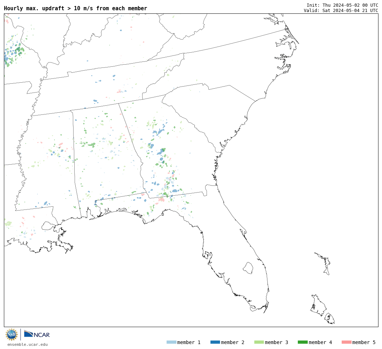The image size is (382, 349).
Task: Click the member 5 pink swatch
Action: 346,342
